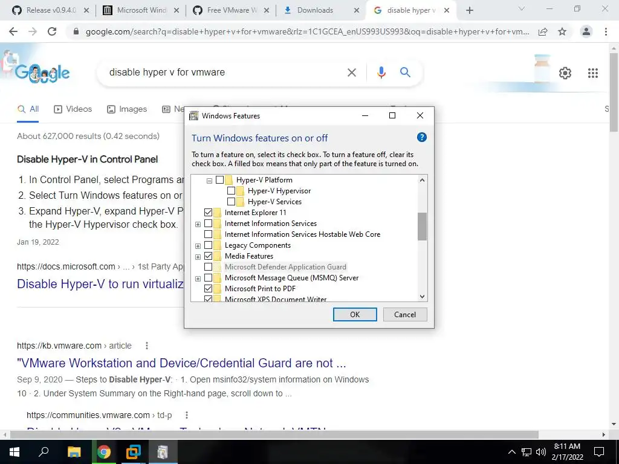The image size is (619, 464).
Task: Collapse the Hyper-V Platform node
Action: point(209,181)
